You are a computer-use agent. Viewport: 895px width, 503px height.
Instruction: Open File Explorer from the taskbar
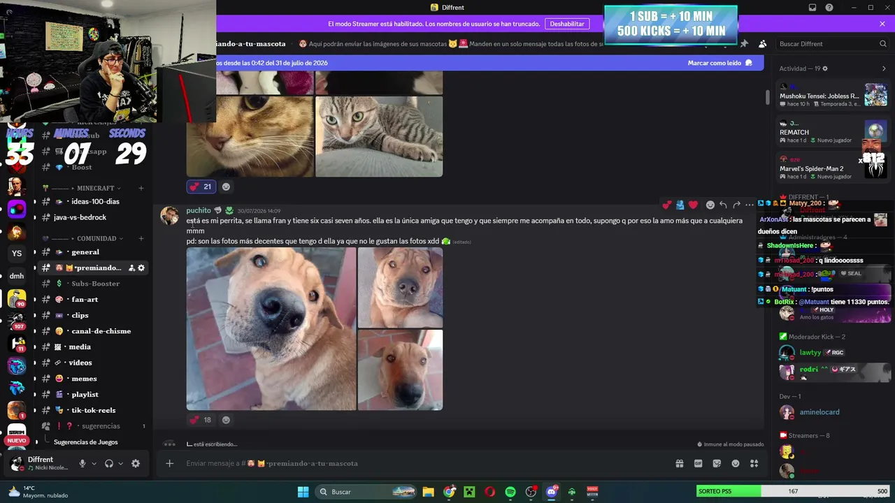click(428, 492)
